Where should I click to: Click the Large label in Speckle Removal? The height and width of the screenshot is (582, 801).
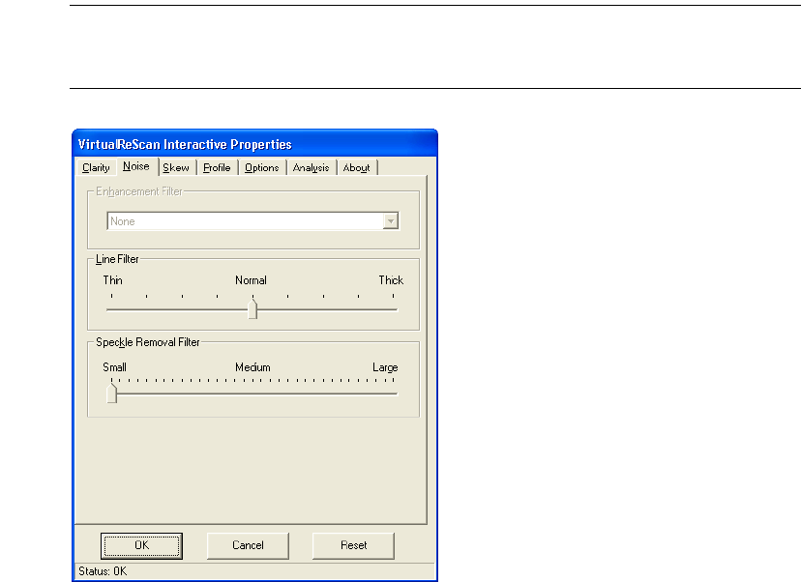[x=385, y=367]
